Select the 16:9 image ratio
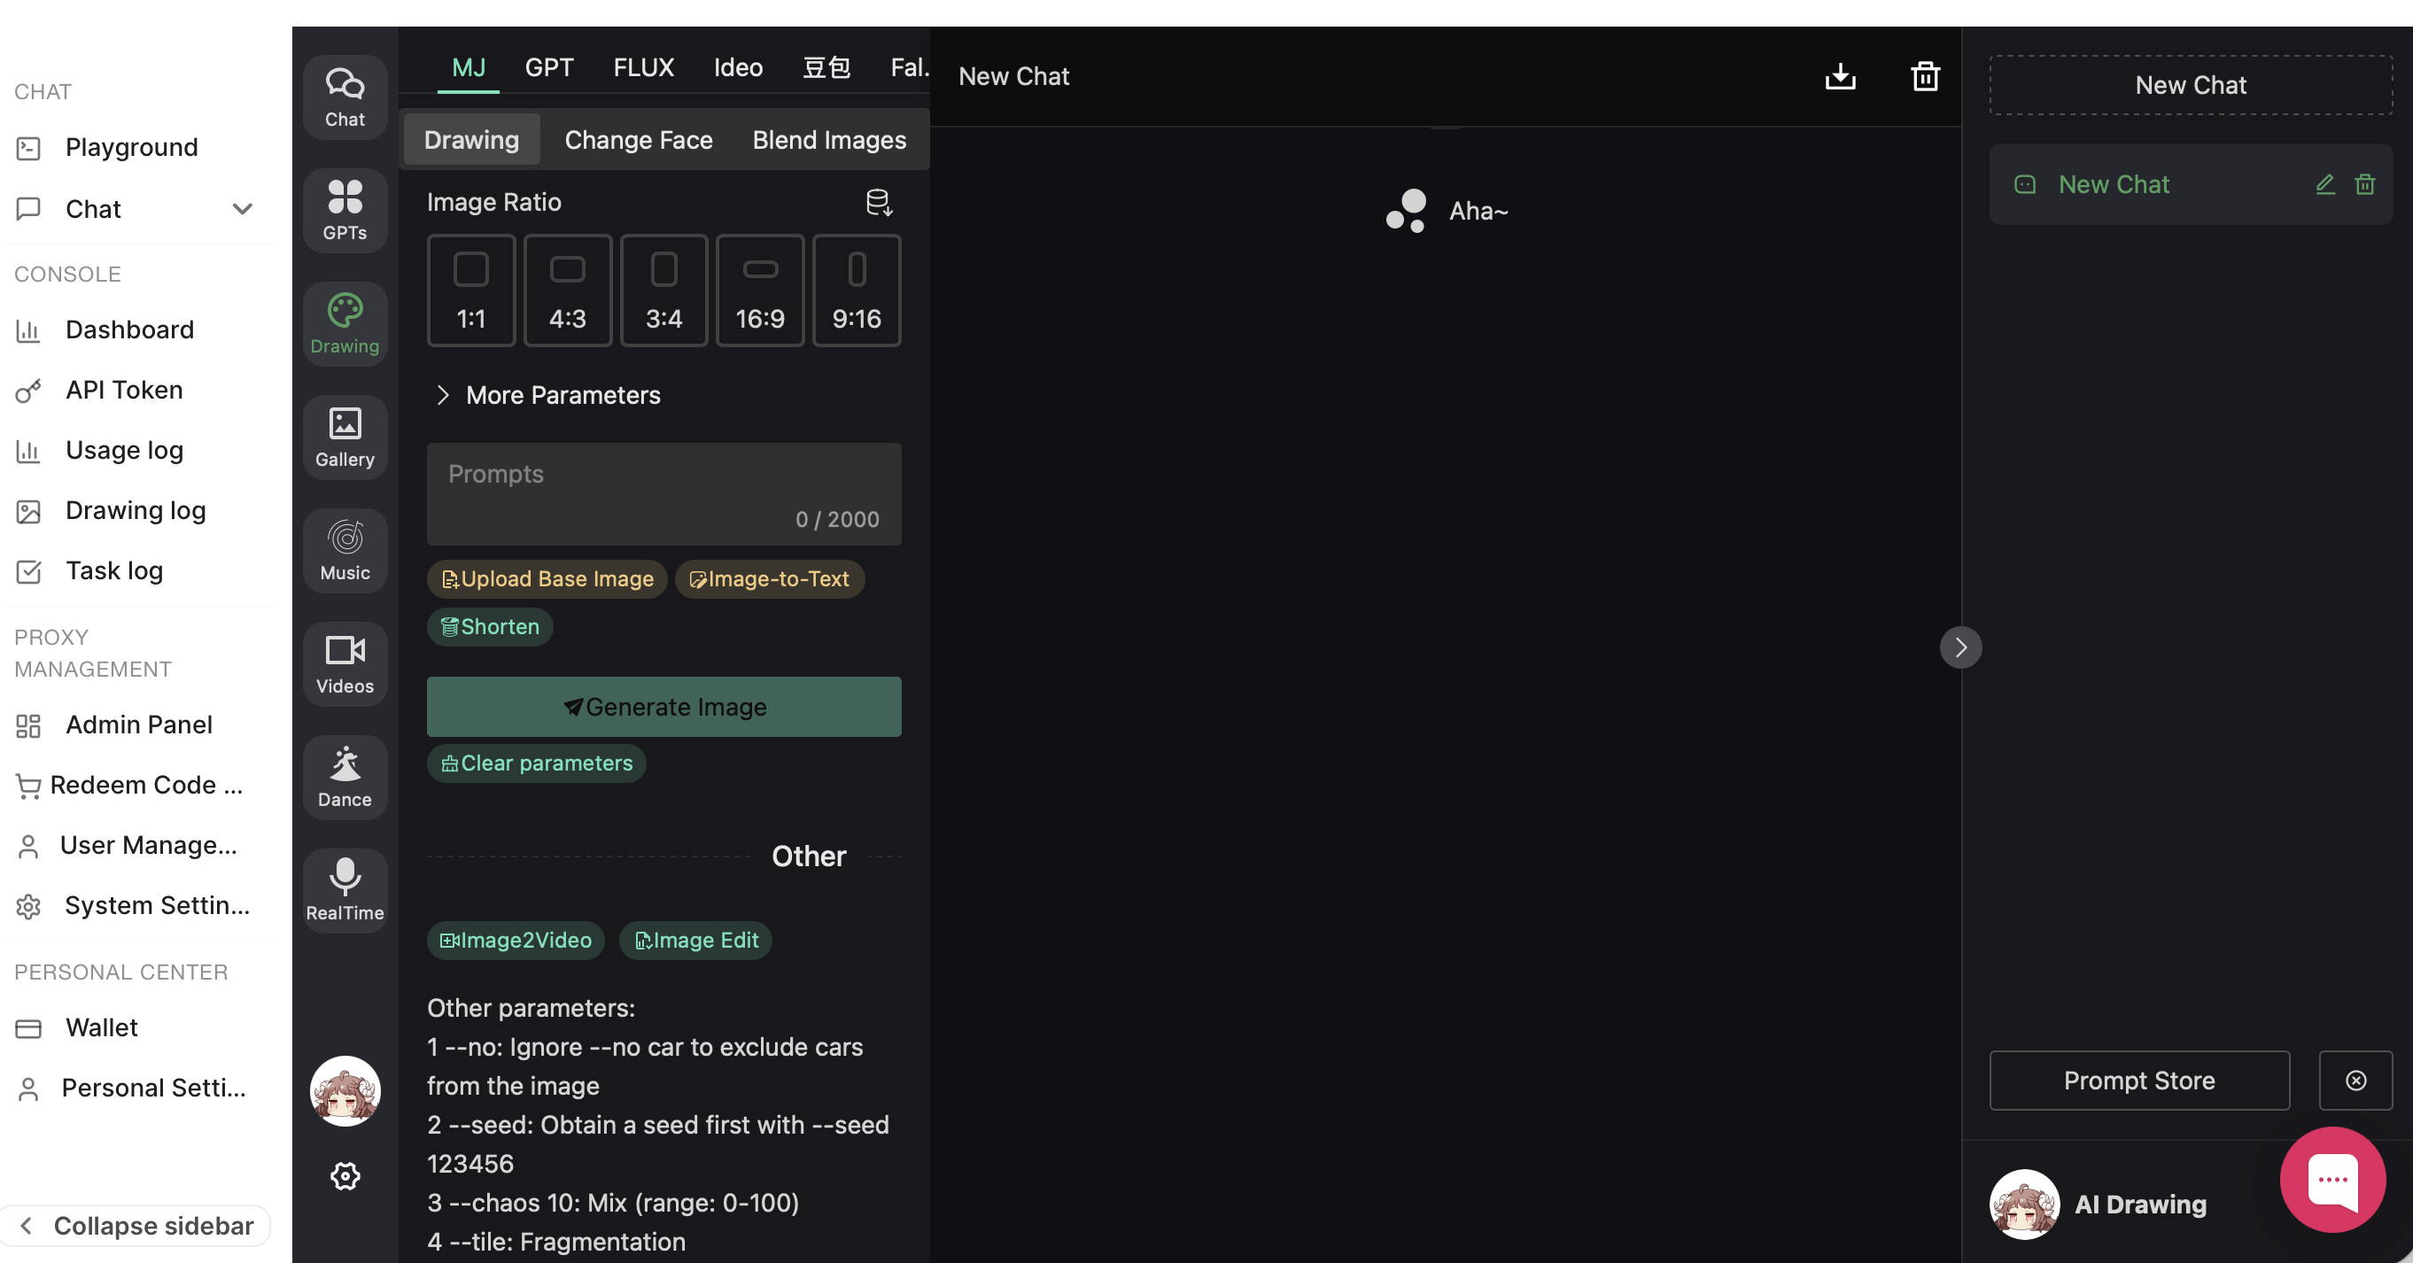The image size is (2413, 1263). point(760,291)
